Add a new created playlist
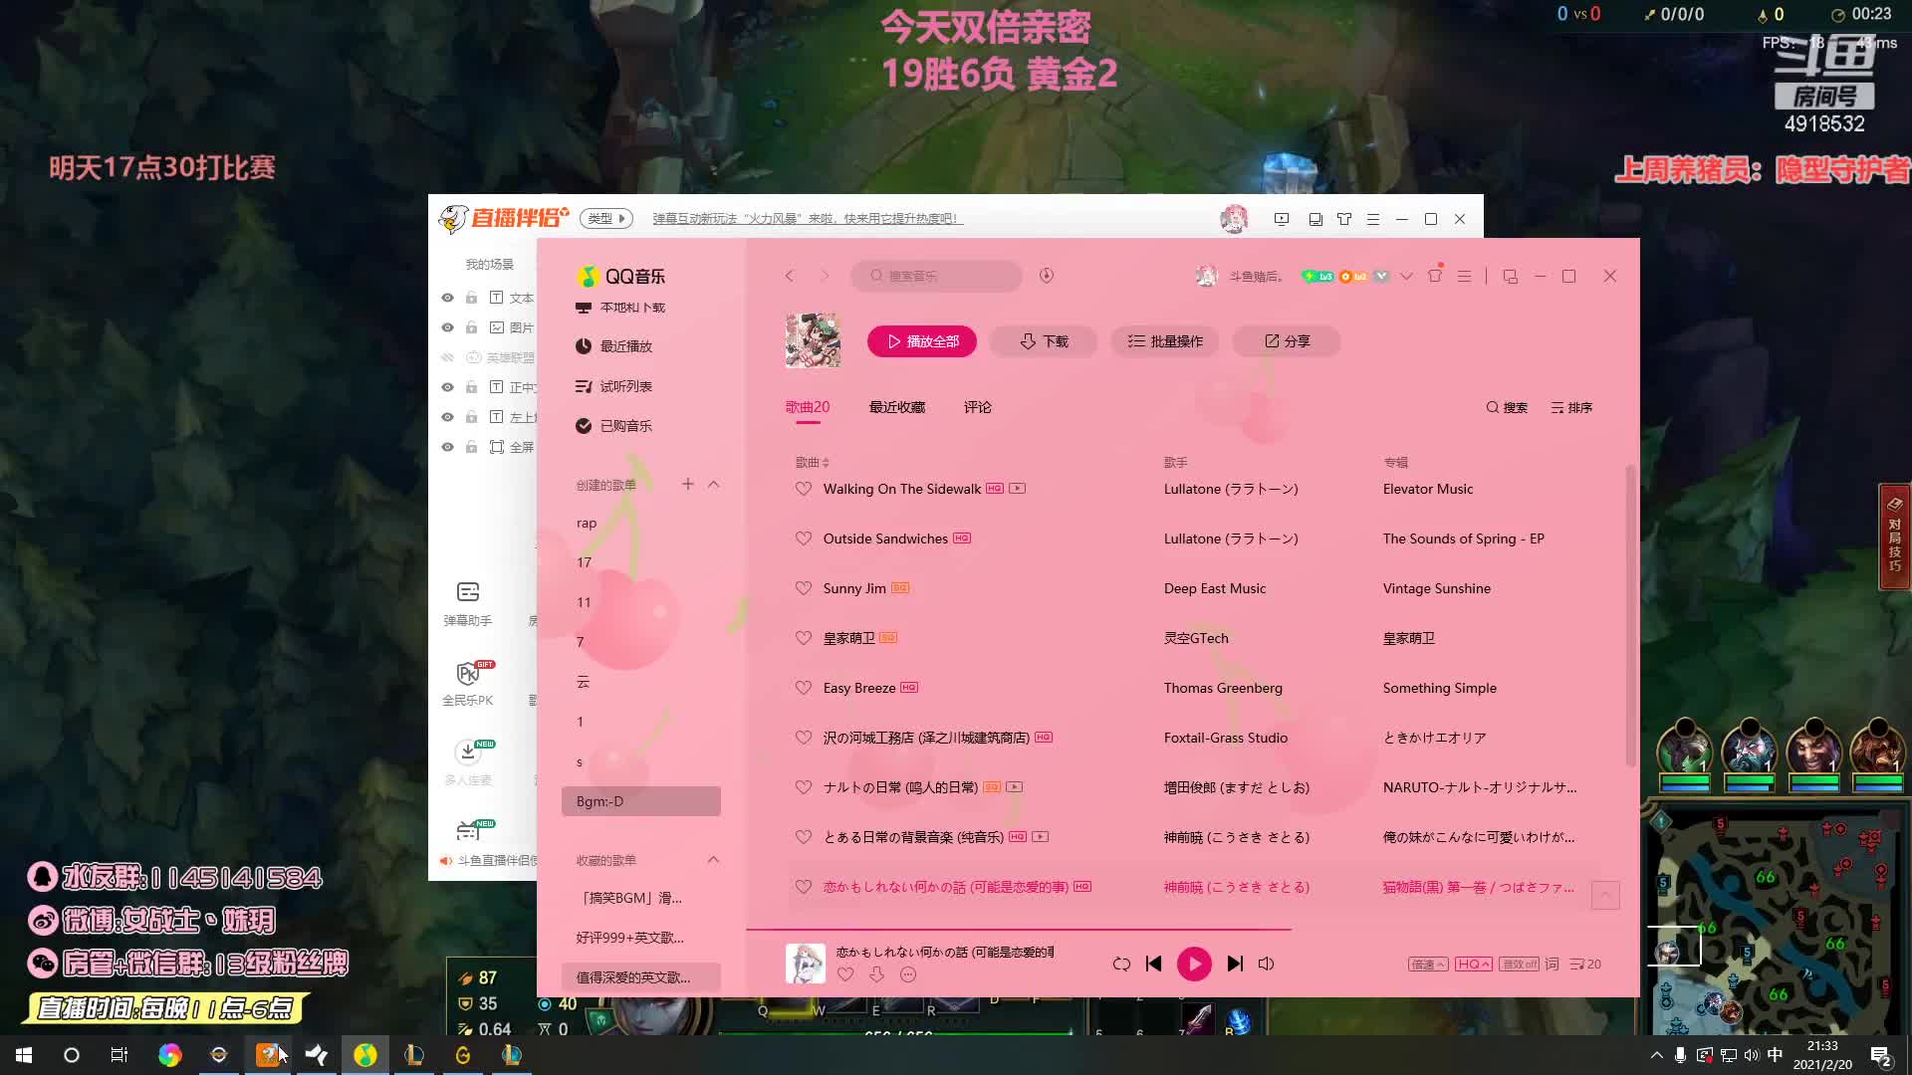1912x1075 pixels. 687,484
